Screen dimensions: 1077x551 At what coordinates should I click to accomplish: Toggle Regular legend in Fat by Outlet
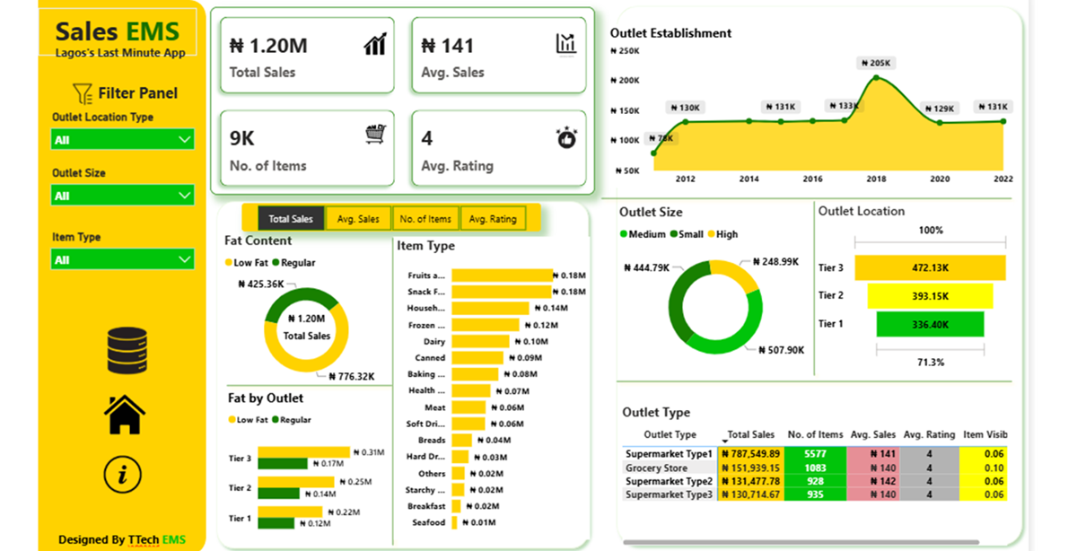click(x=292, y=420)
